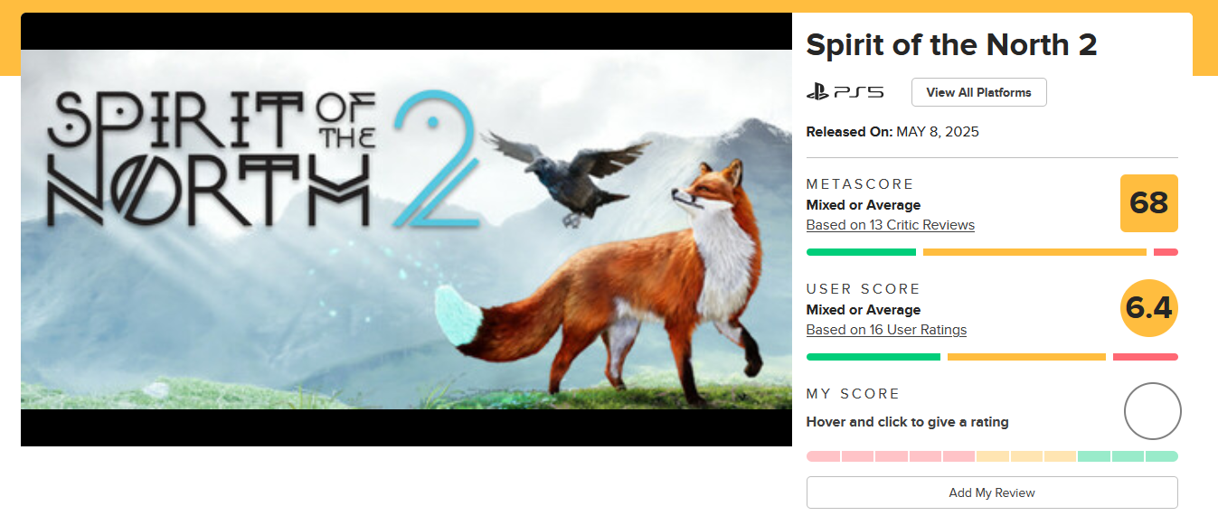Open Based on 13 Critic Reviews link
Image resolution: width=1218 pixels, height=525 pixels.
891,225
